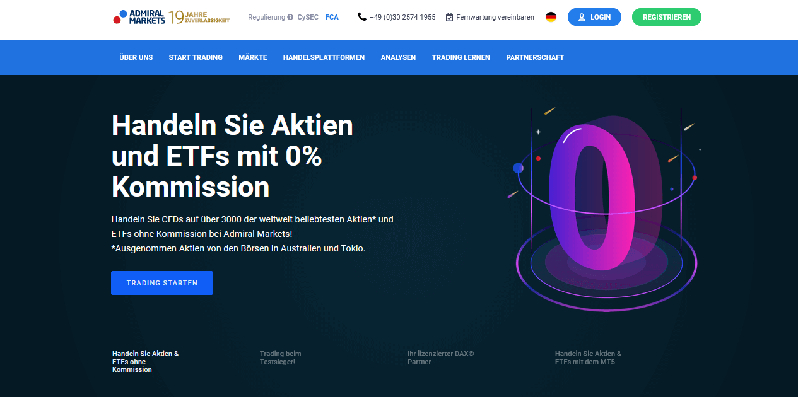Open the Über uns menu
This screenshot has width=798, height=397.
pyautogui.click(x=136, y=57)
